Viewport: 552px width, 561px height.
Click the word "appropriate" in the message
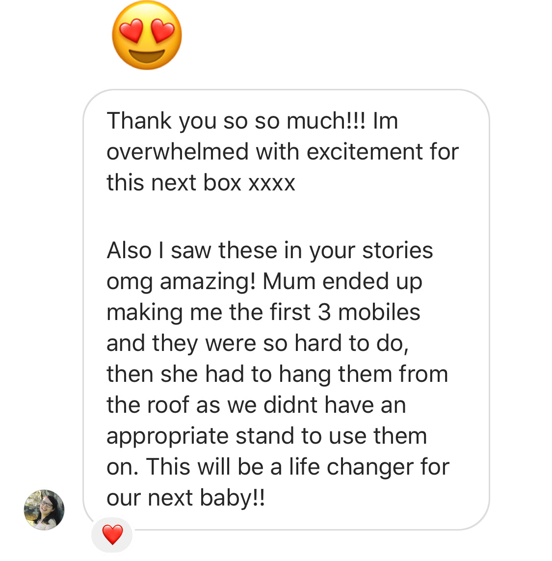click(167, 436)
